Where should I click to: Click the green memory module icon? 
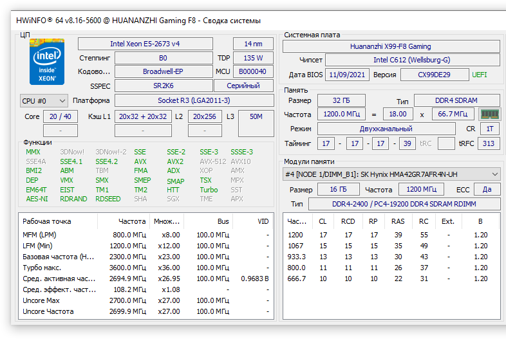(489, 115)
